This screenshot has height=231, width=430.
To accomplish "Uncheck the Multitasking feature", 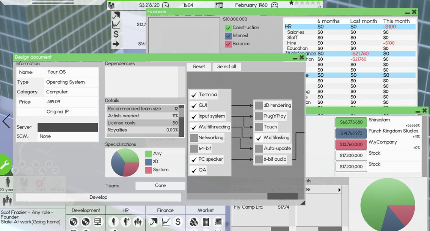I will coord(259,138).
